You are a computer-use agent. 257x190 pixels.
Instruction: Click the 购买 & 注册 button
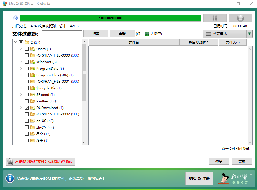199,179
